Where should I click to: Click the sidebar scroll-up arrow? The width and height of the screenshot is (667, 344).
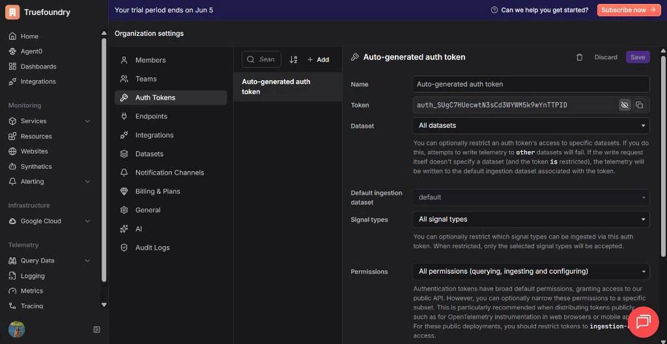[x=104, y=33]
